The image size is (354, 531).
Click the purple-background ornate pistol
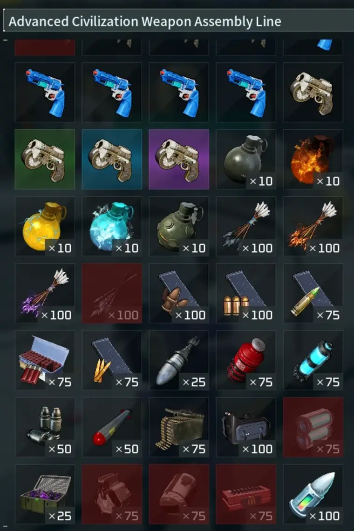(x=179, y=159)
